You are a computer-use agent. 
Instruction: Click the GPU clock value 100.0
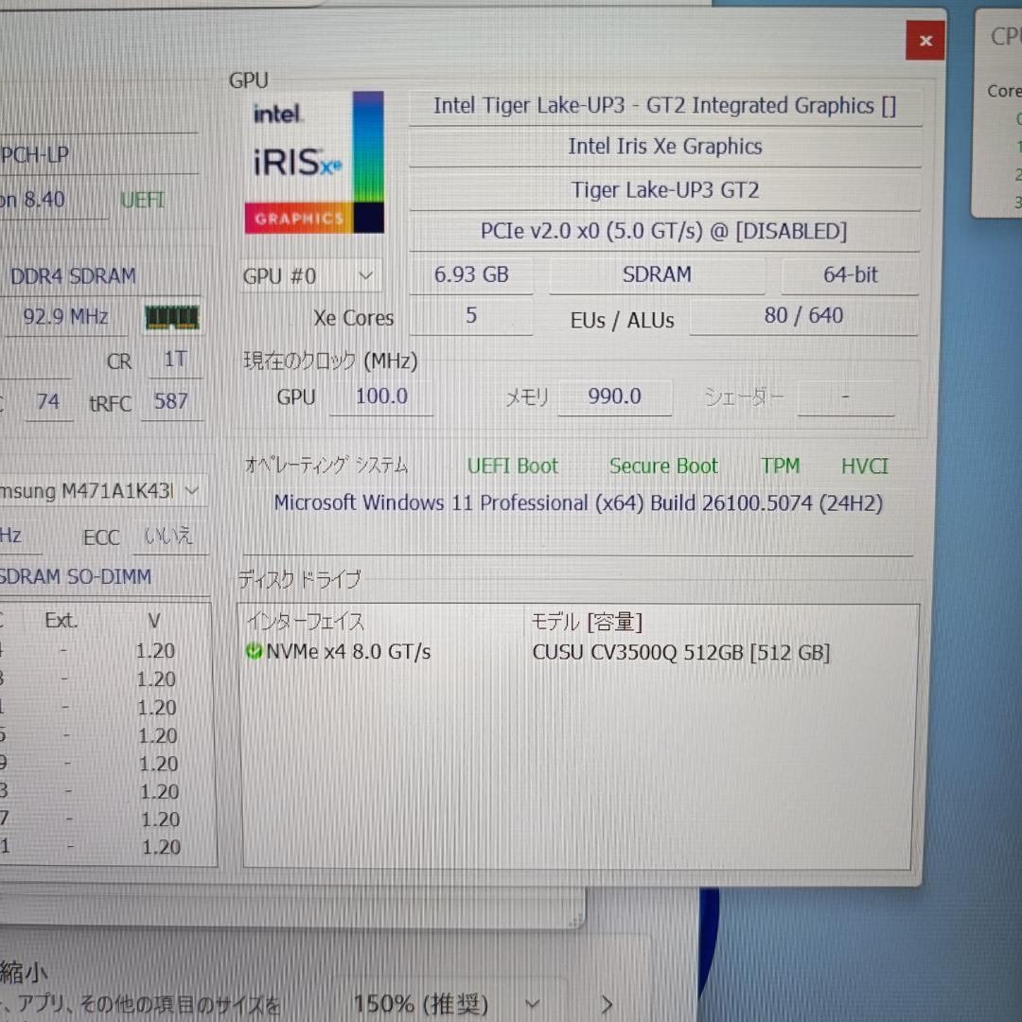(381, 396)
